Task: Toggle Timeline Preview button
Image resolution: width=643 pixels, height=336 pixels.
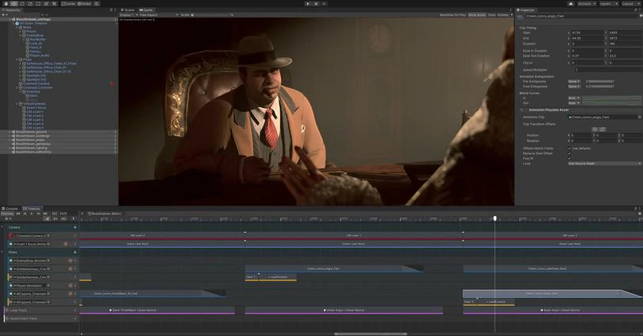Action: pyautogui.click(x=7, y=214)
